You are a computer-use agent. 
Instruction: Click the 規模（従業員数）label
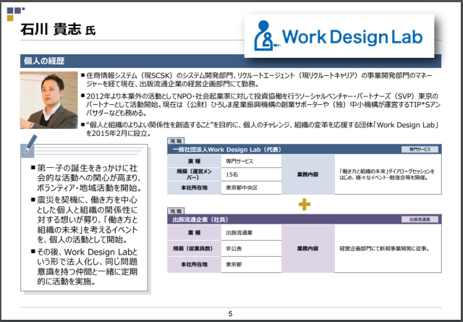tap(194, 248)
